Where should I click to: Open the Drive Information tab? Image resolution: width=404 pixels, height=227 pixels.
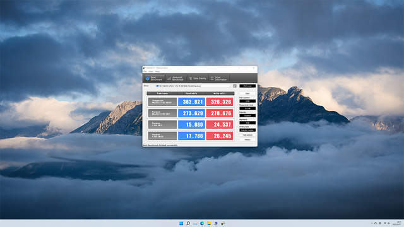coord(219,78)
